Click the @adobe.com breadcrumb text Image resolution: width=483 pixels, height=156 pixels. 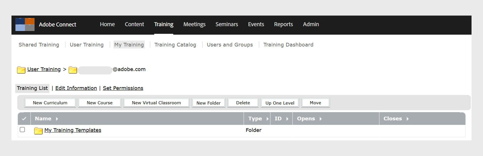tap(129, 69)
